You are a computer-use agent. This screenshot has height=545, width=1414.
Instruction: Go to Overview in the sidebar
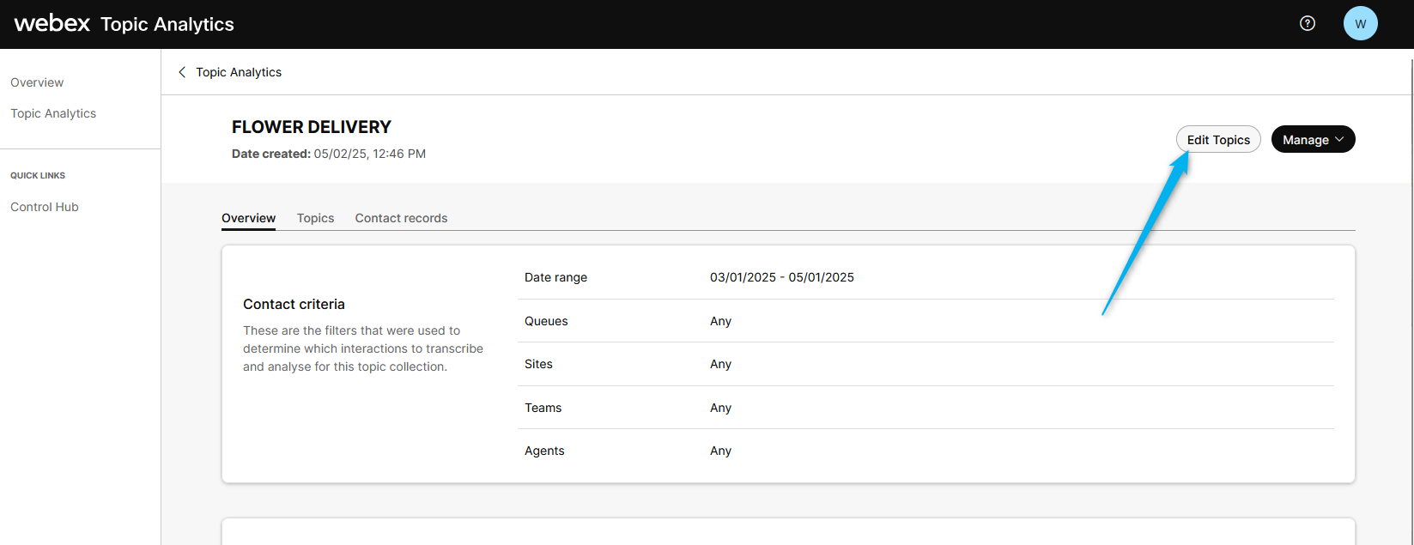pyautogui.click(x=37, y=82)
